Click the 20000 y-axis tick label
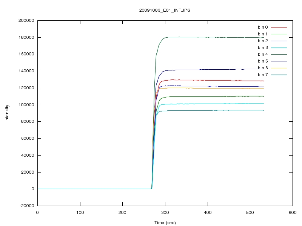302x226 pixels. pyautogui.click(x=28, y=172)
